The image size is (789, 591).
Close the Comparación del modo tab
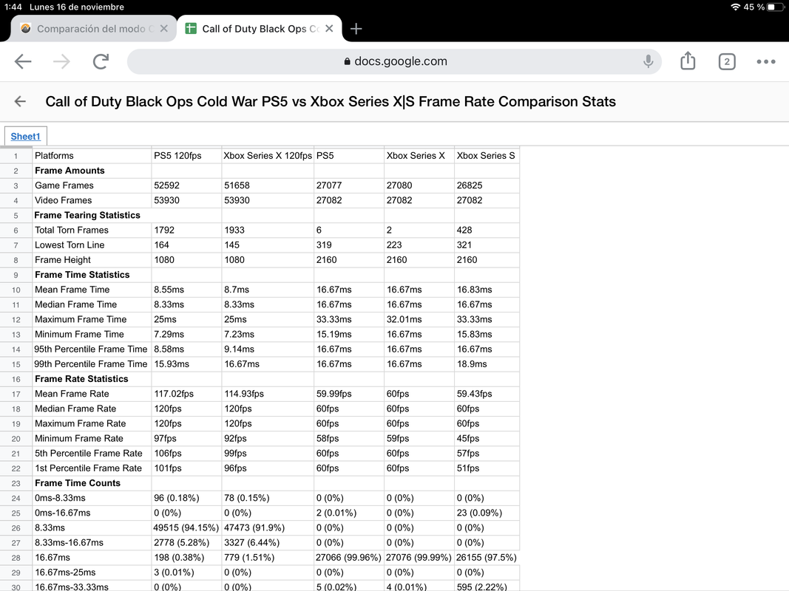click(x=163, y=29)
